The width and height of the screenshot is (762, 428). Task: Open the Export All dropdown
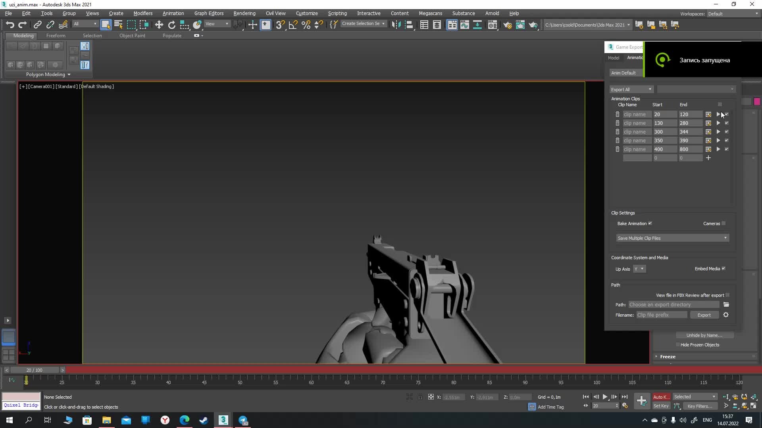pyautogui.click(x=631, y=90)
